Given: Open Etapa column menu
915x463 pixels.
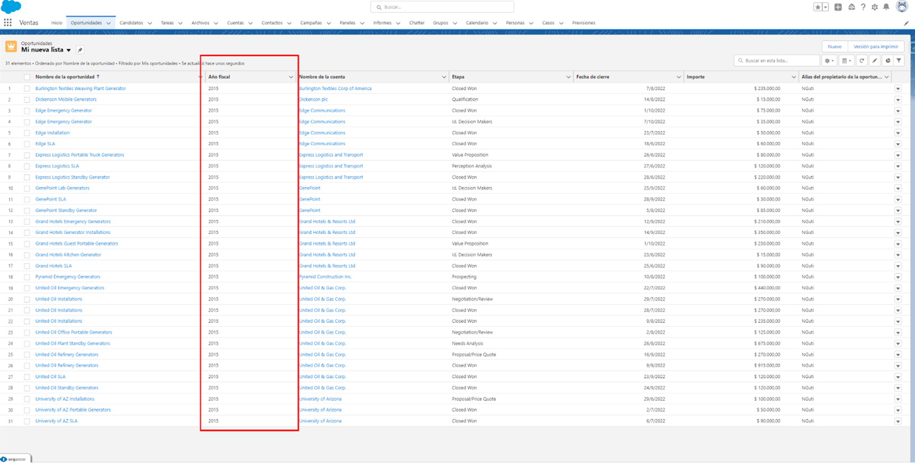Looking at the screenshot, I should coord(568,77).
